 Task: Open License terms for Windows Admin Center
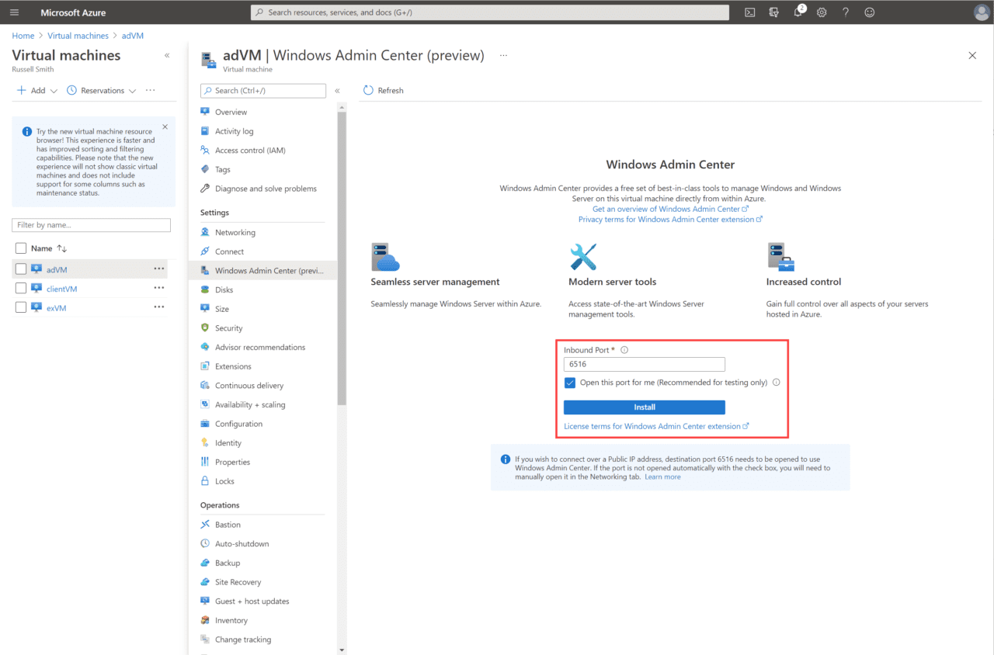tap(656, 426)
